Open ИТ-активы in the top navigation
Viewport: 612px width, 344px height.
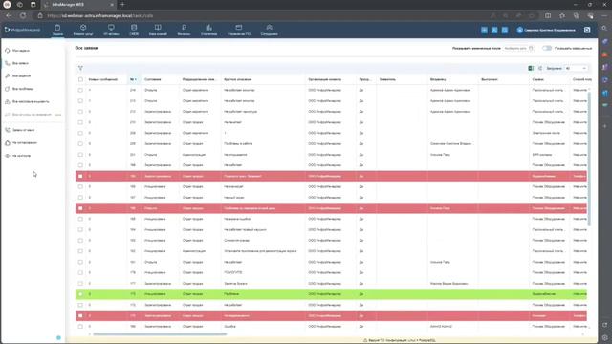[x=111, y=30]
